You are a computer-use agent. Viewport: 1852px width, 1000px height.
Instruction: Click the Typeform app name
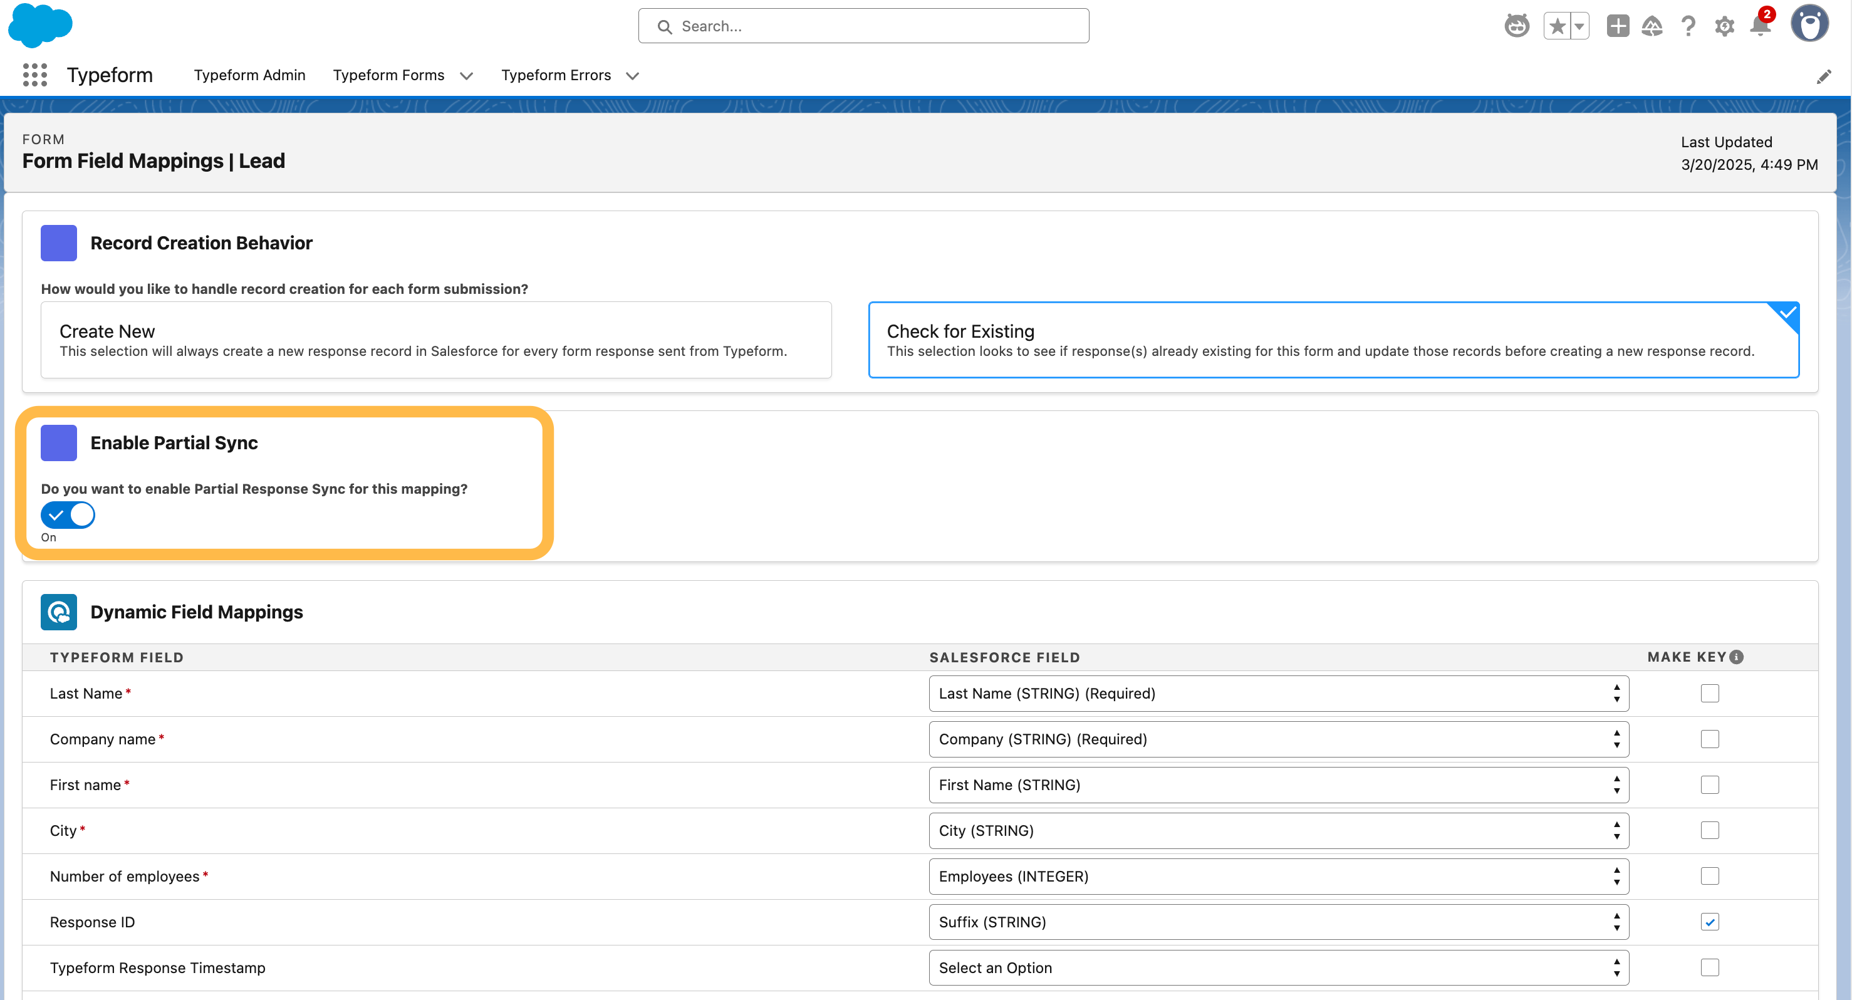[110, 75]
